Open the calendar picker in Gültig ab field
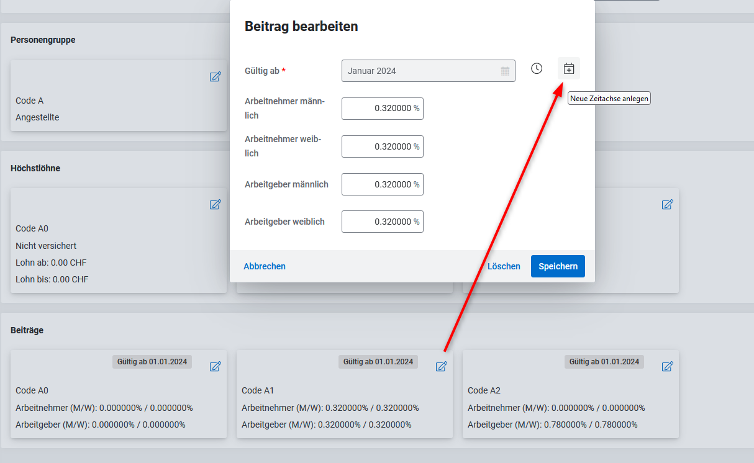 coord(505,71)
